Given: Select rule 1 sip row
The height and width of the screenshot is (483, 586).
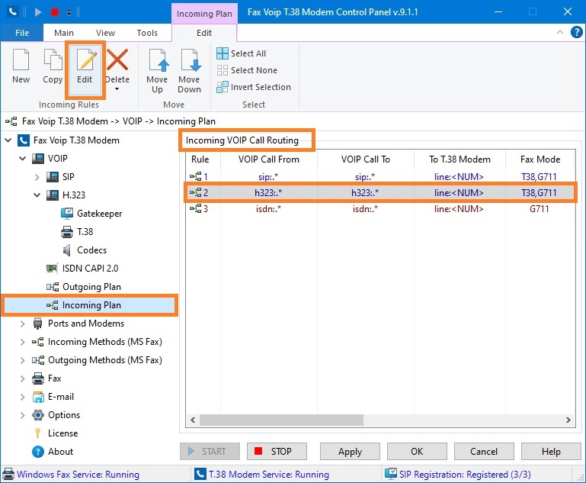Looking at the screenshot, I should point(380,176).
